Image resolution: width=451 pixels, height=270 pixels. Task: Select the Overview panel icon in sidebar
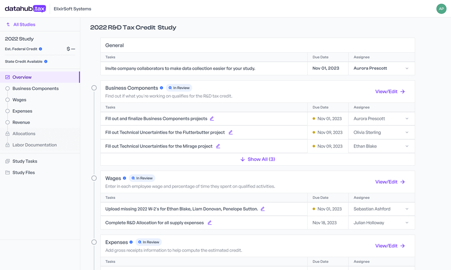tap(7, 77)
